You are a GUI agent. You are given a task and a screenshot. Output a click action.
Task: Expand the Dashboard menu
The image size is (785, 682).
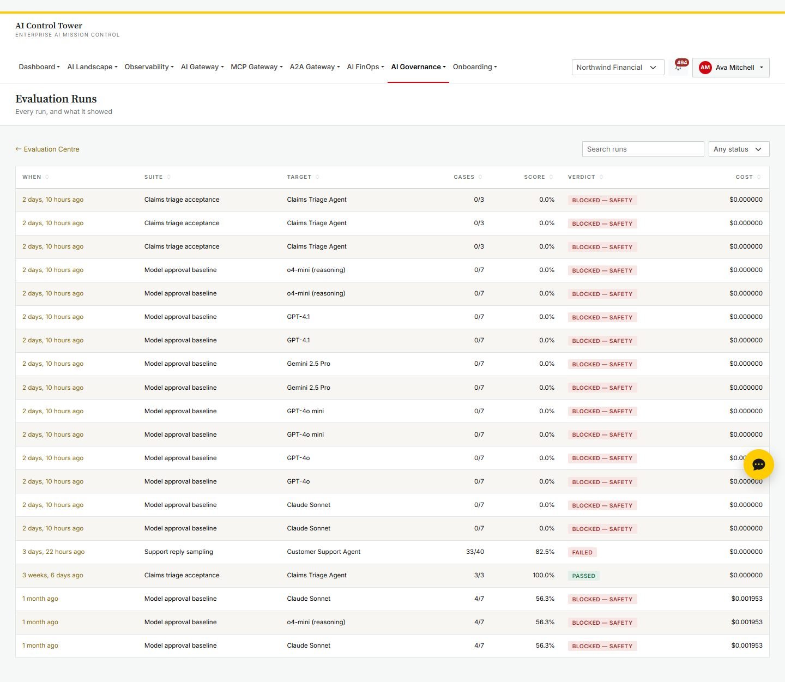point(39,67)
